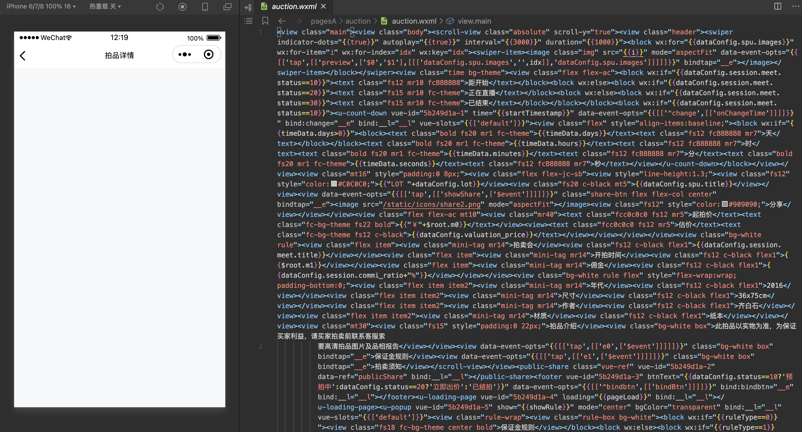Viewport: 802px width, 432px height.
Task: Collapse sidebar with arrow-bar icon
Action: click(x=248, y=7)
